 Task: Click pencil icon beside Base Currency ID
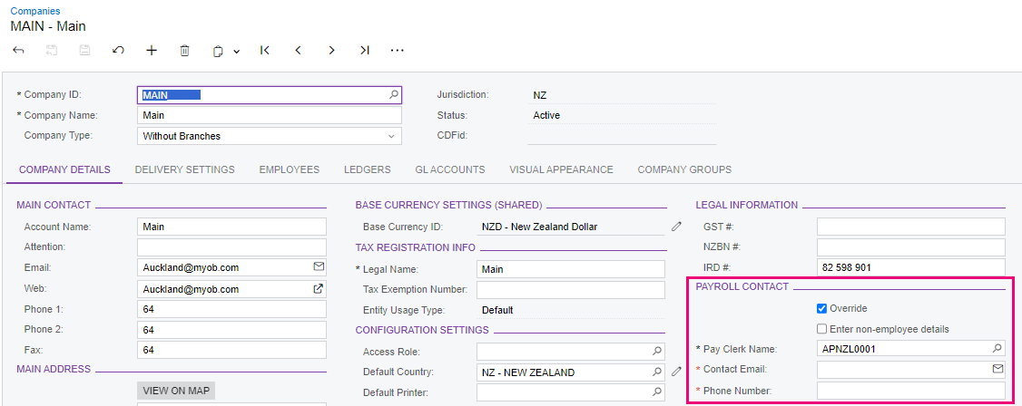coord(676,227)
